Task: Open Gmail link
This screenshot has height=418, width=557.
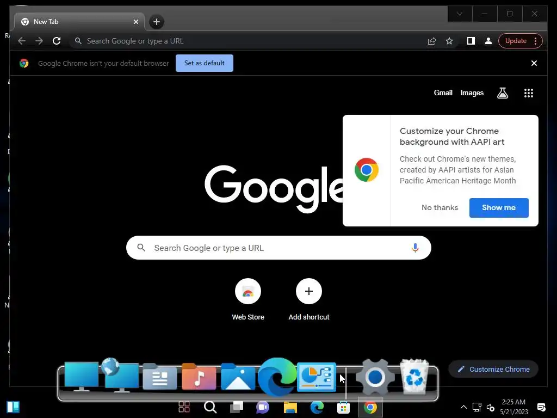Action: pyautogui.click(x=443, y=93)
